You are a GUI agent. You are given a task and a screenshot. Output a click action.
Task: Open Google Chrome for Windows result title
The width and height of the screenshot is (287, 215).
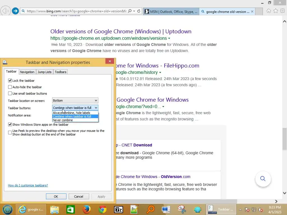point(152,100)
